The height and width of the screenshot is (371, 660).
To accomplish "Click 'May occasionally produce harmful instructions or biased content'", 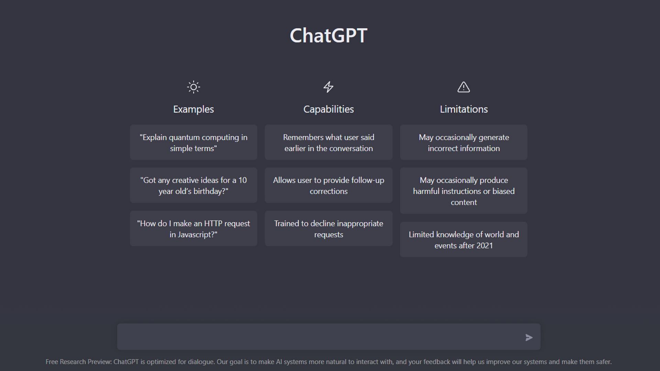I will pyautogui.click(x=464, y=191).
